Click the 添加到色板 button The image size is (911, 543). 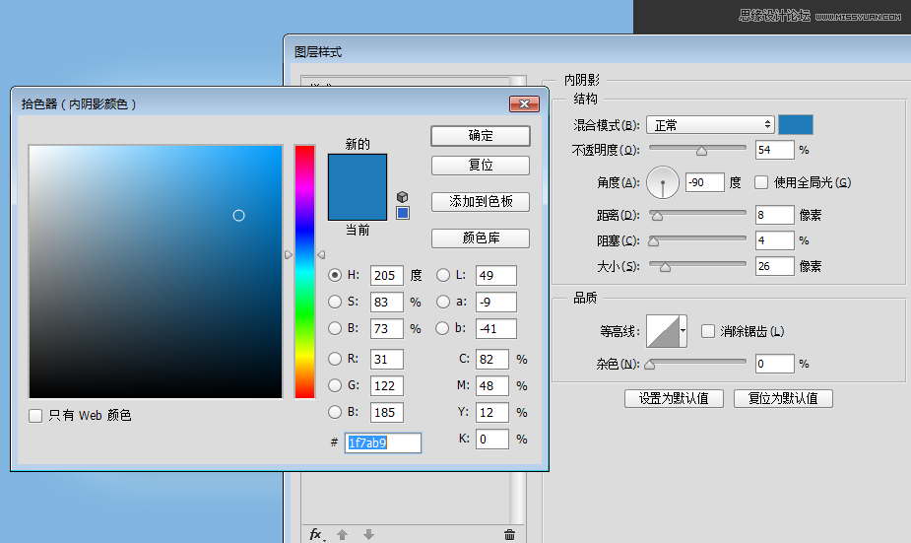pyautogui.click(x=481, y=201)
